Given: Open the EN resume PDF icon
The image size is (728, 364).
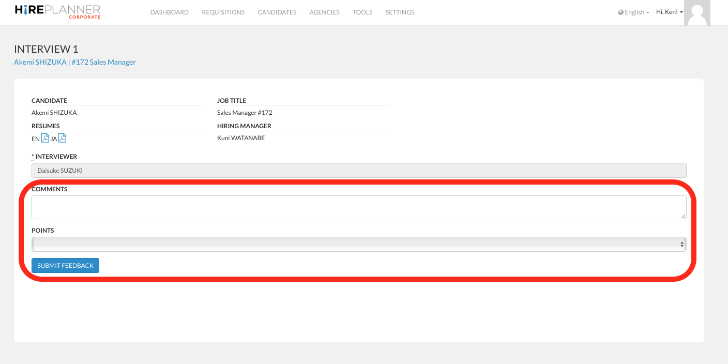Looking at the screenshot, I should click(45, 138).
